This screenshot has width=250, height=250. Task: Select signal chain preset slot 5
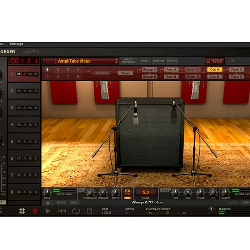(47, 77)
